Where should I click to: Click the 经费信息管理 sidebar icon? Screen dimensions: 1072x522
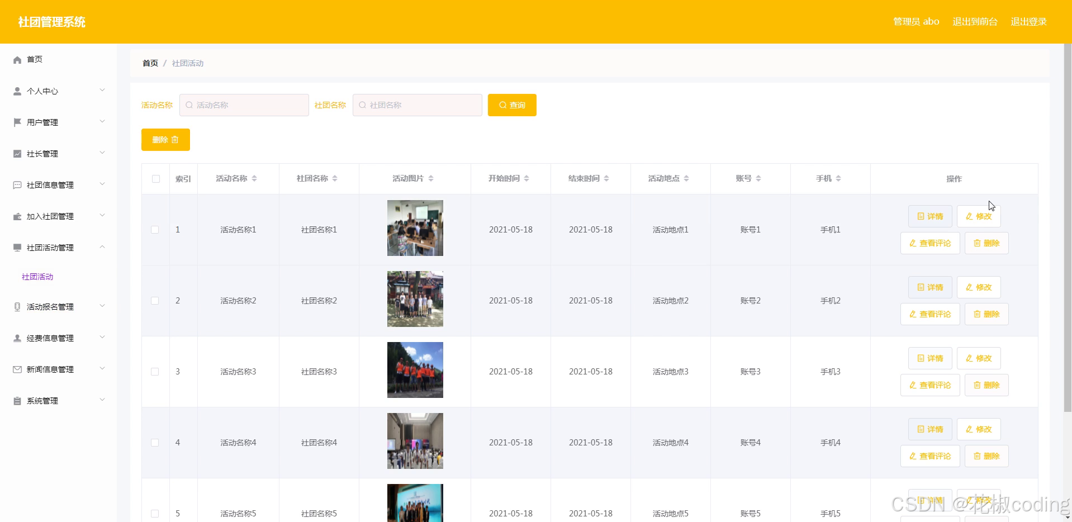click(17, 338)
